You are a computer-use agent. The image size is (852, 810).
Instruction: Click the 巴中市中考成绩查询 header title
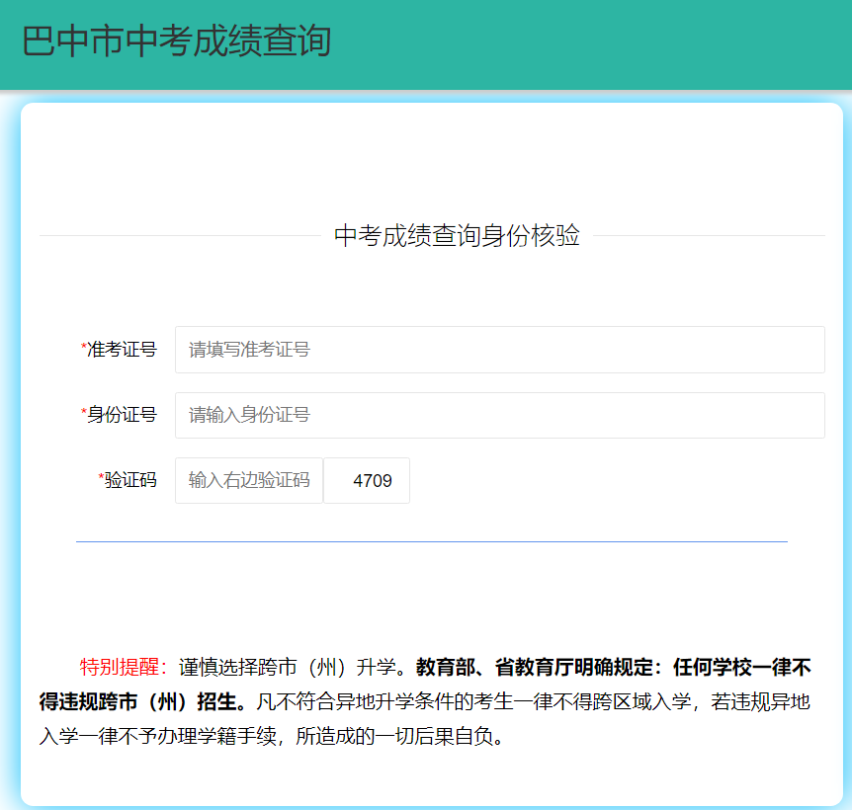(x=176, y=41)
